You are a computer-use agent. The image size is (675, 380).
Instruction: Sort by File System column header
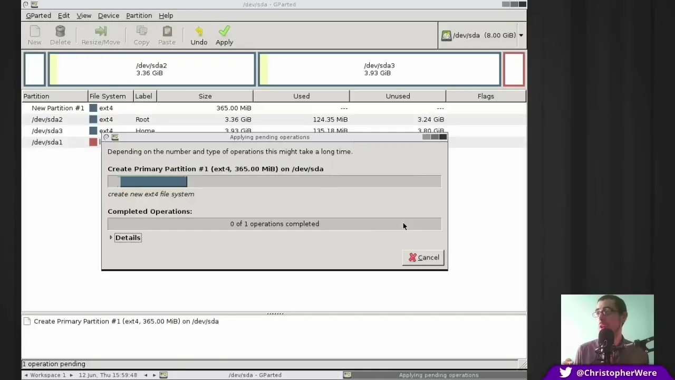[108, 96]
